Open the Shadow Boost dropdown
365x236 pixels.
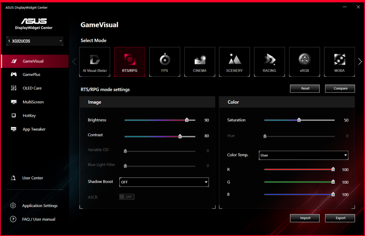click(164, 182)
